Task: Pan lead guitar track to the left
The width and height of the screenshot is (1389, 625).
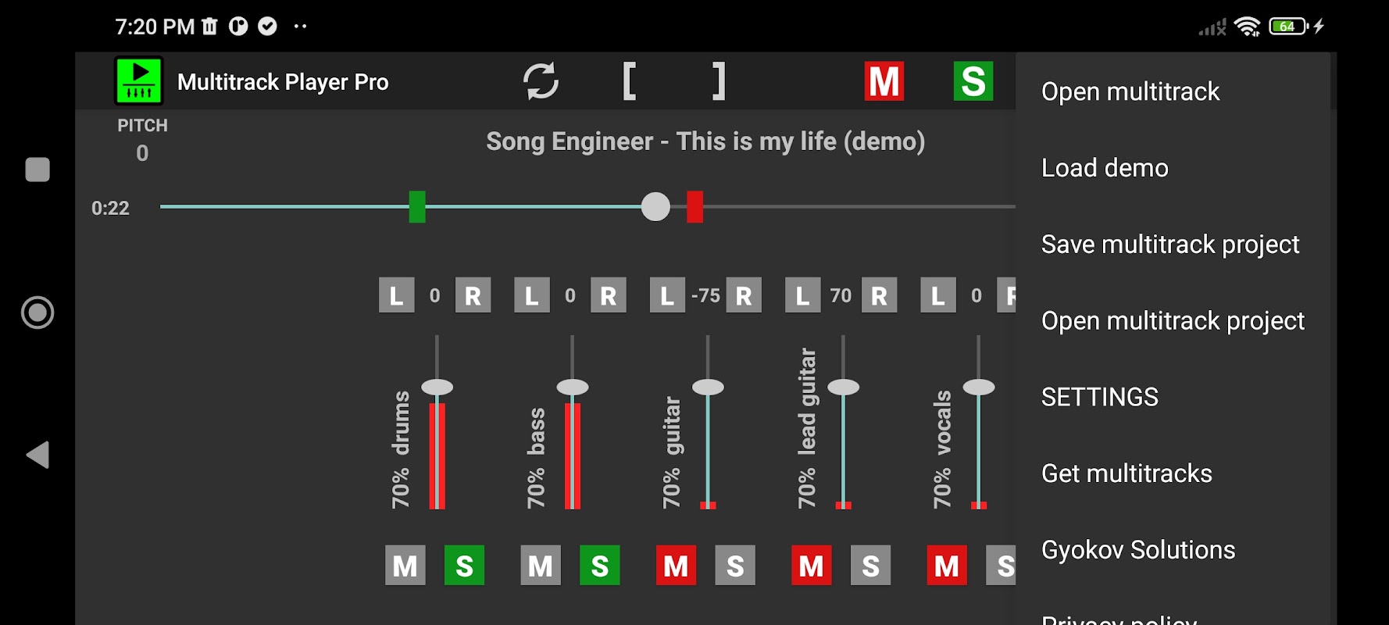Action: tap(802, 295)
